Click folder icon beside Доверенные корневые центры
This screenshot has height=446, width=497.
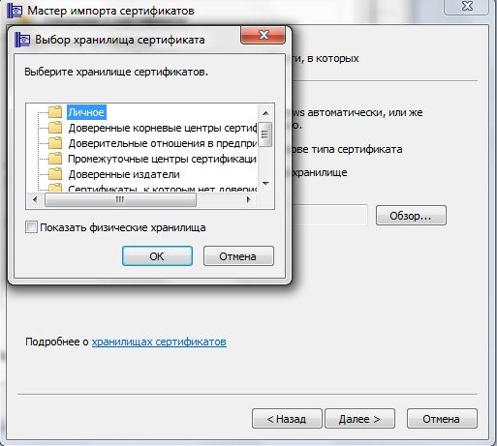(55, 128)
